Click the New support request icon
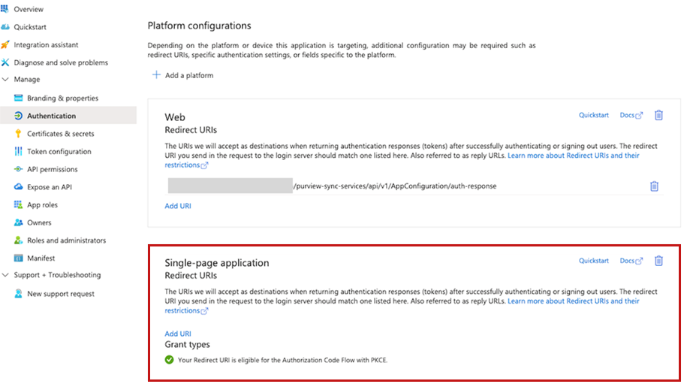Image resolution: width=696 pixels, height=390 pixels. pos(18,294)
